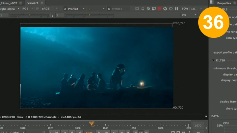Click frame 1050 on the timeline ruler
This screenshot has height=133, width=237.
pyautogui.click(x=133, y=128)
